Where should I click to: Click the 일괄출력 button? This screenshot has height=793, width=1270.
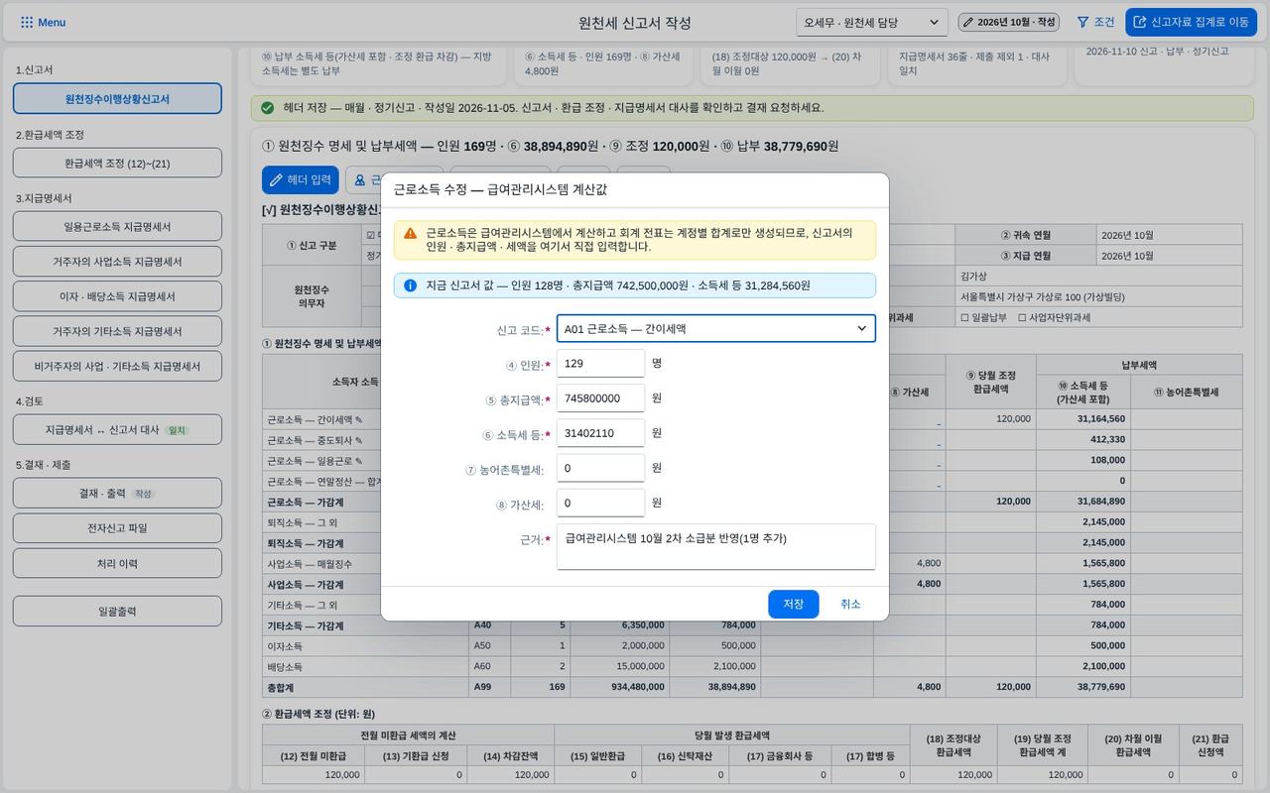(117, 611)
